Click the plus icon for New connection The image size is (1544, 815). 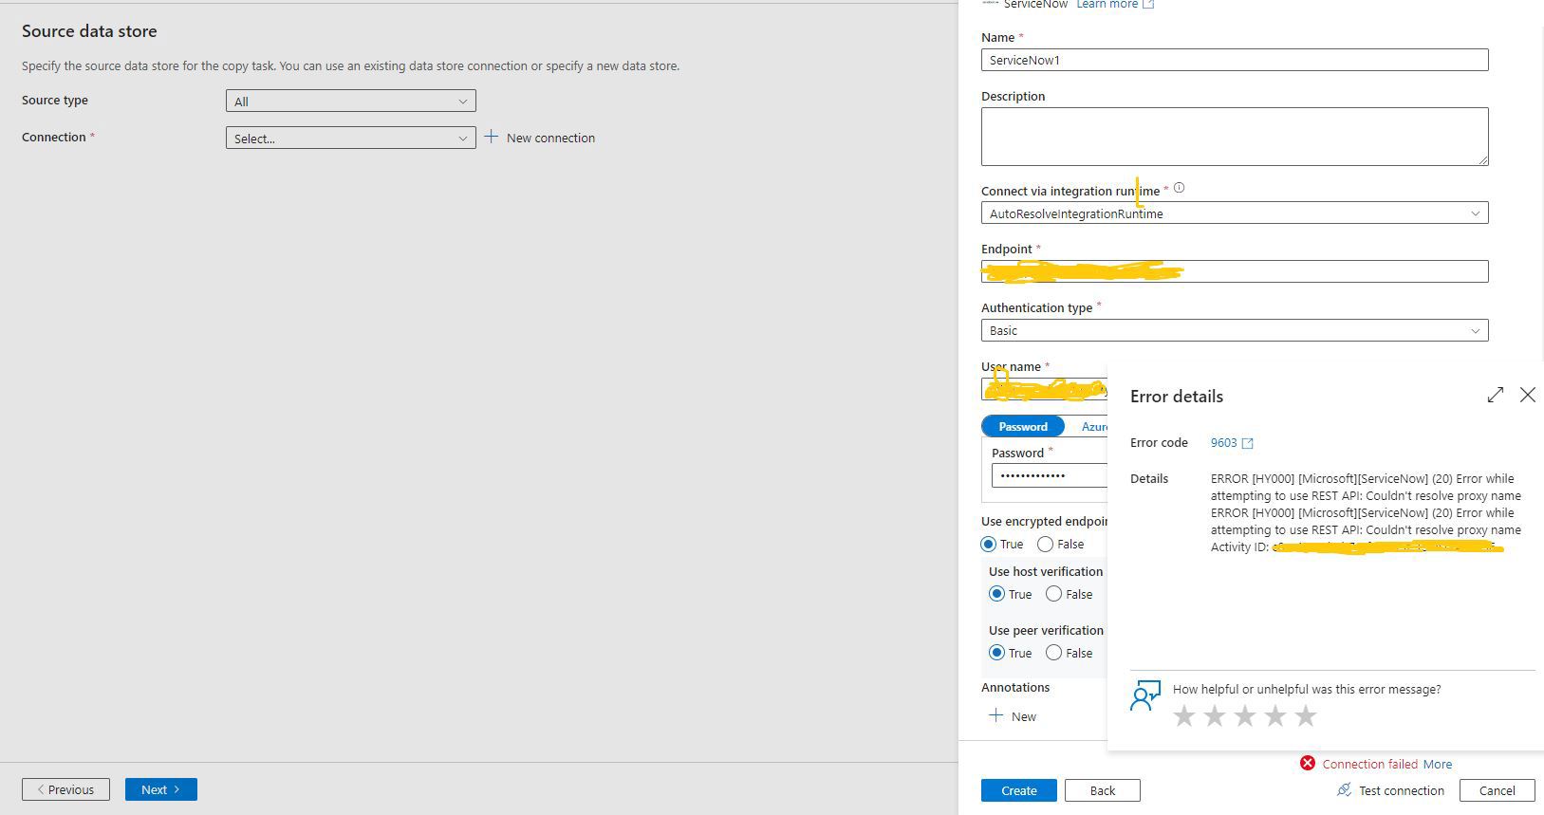point(491,137)
